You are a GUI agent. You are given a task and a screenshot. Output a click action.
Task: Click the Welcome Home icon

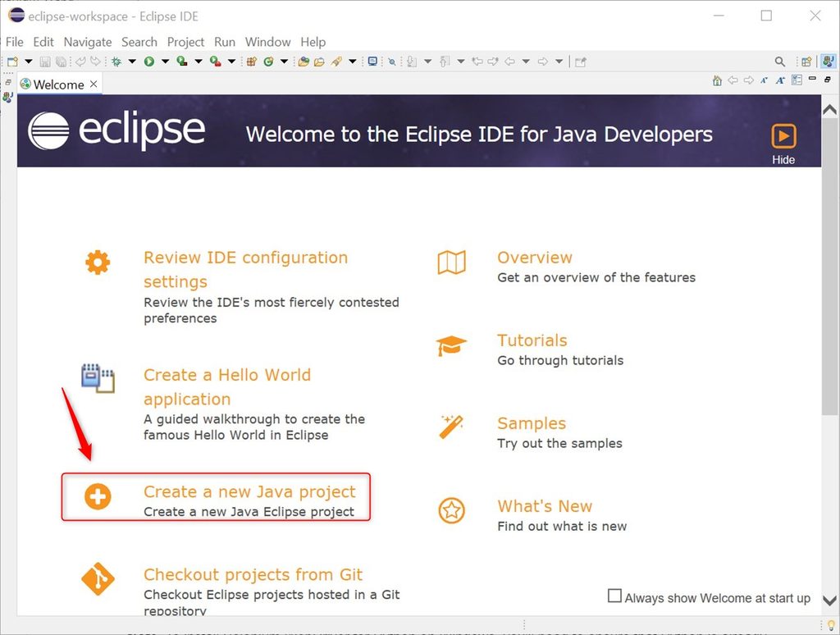717,80
